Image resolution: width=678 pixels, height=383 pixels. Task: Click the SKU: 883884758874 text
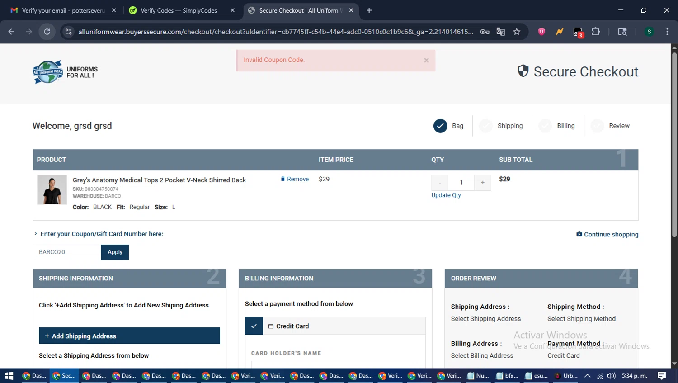95,189
